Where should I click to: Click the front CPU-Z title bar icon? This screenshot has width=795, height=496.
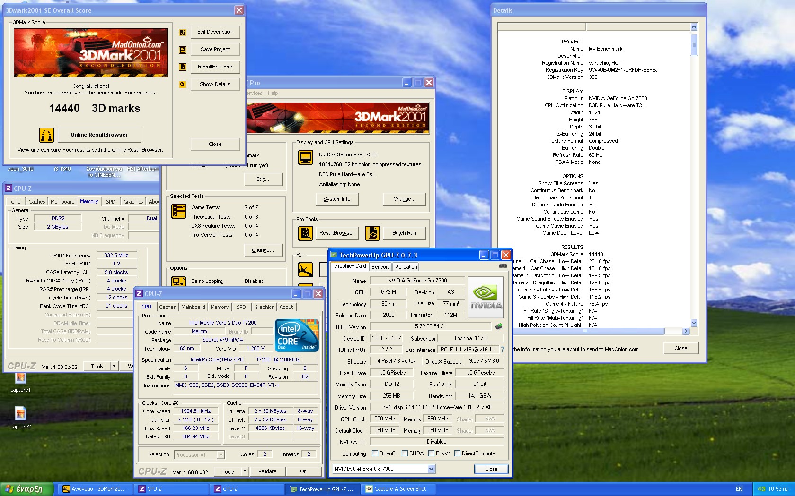[139, 294]
